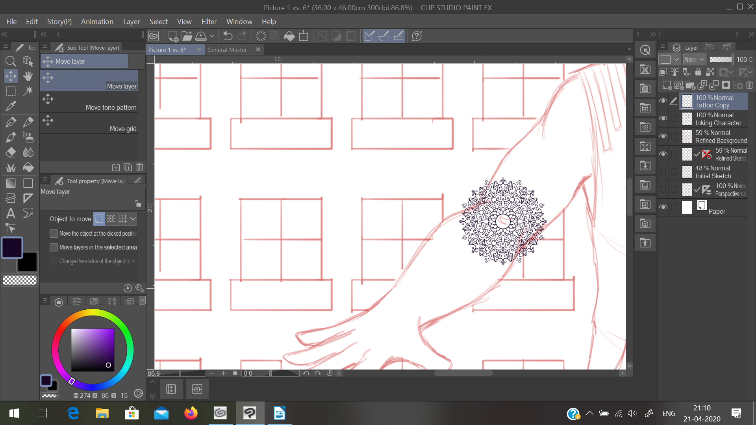Open the layer blending mode dropdown
756x425 pixels.
pos(694,59)
